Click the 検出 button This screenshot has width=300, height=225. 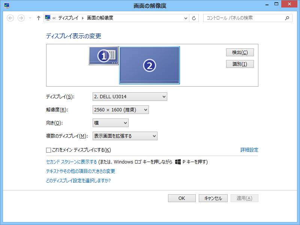tap(240, 52)
